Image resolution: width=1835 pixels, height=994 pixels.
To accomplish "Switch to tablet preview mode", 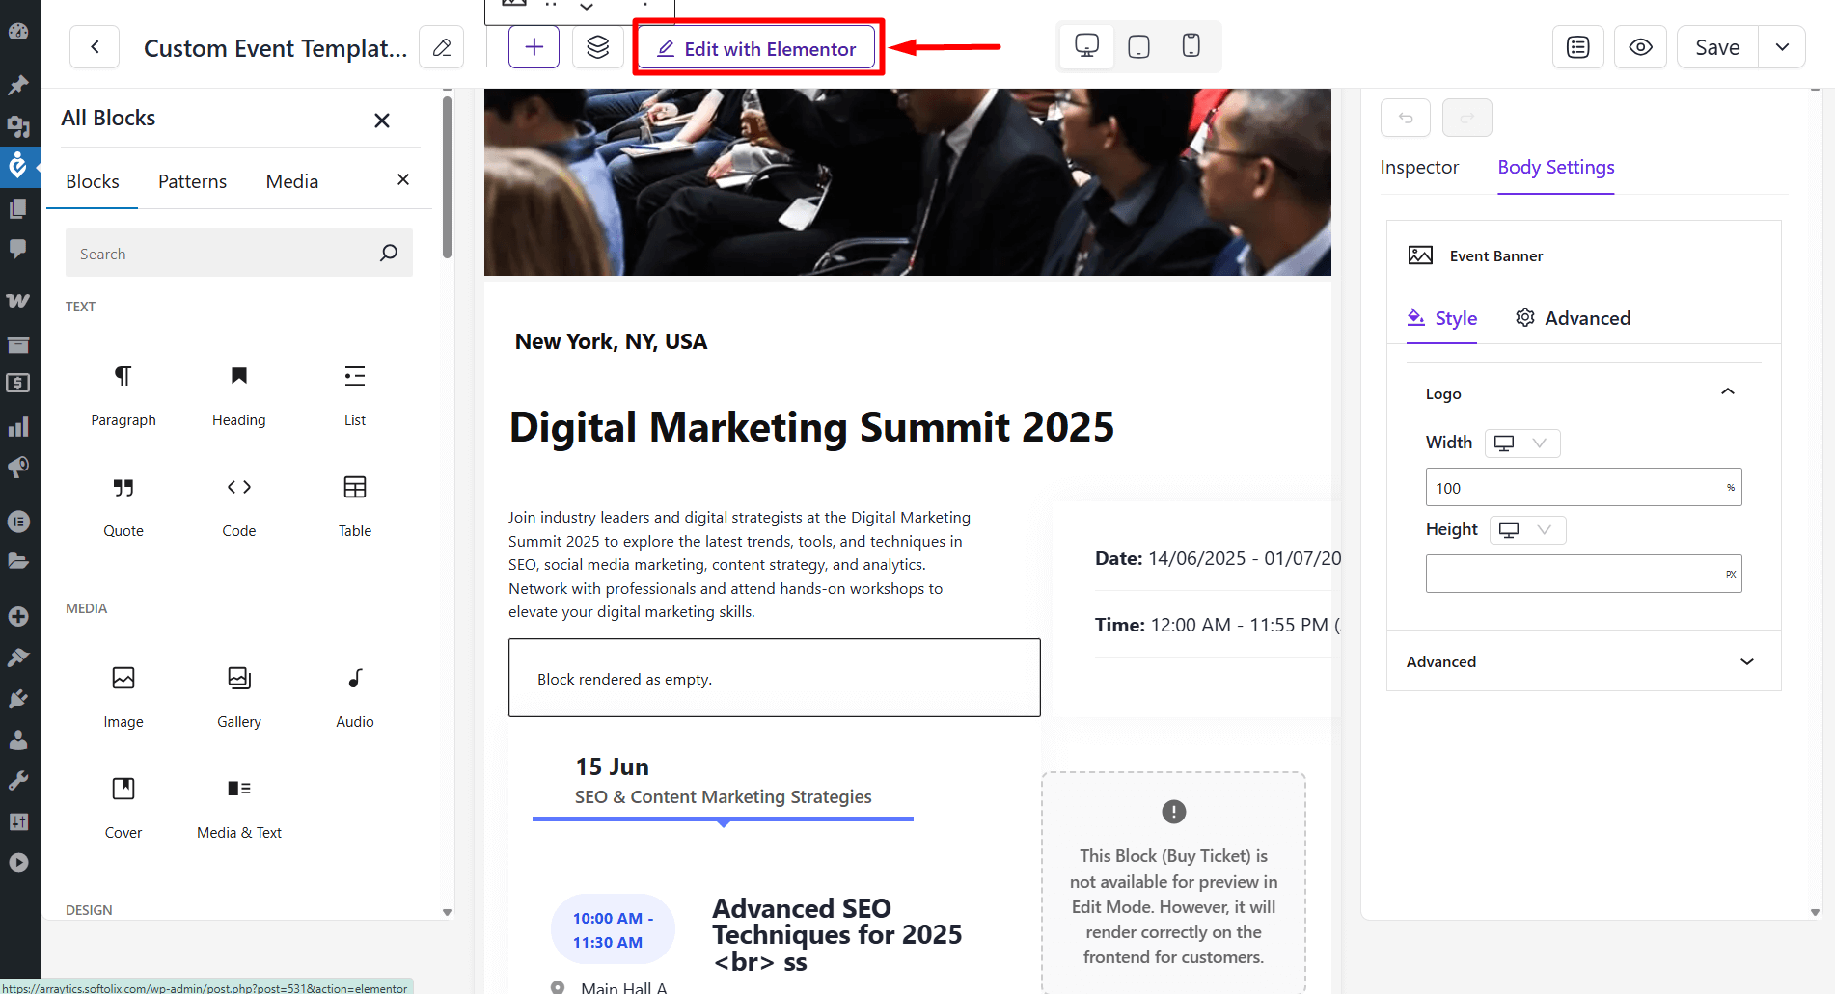I will pyautogui.click(x=1139, y=46).
